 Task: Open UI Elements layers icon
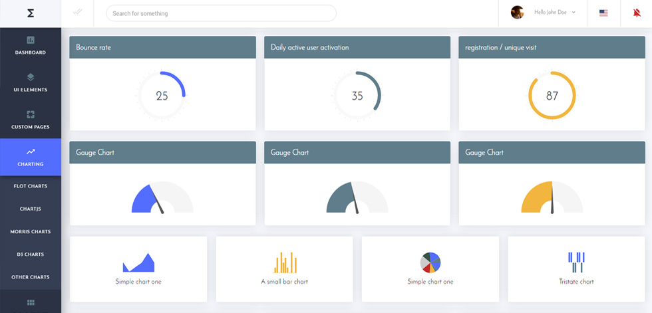pos(31,77)
